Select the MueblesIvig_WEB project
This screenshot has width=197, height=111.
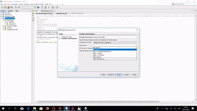click(x=10, y=17)
